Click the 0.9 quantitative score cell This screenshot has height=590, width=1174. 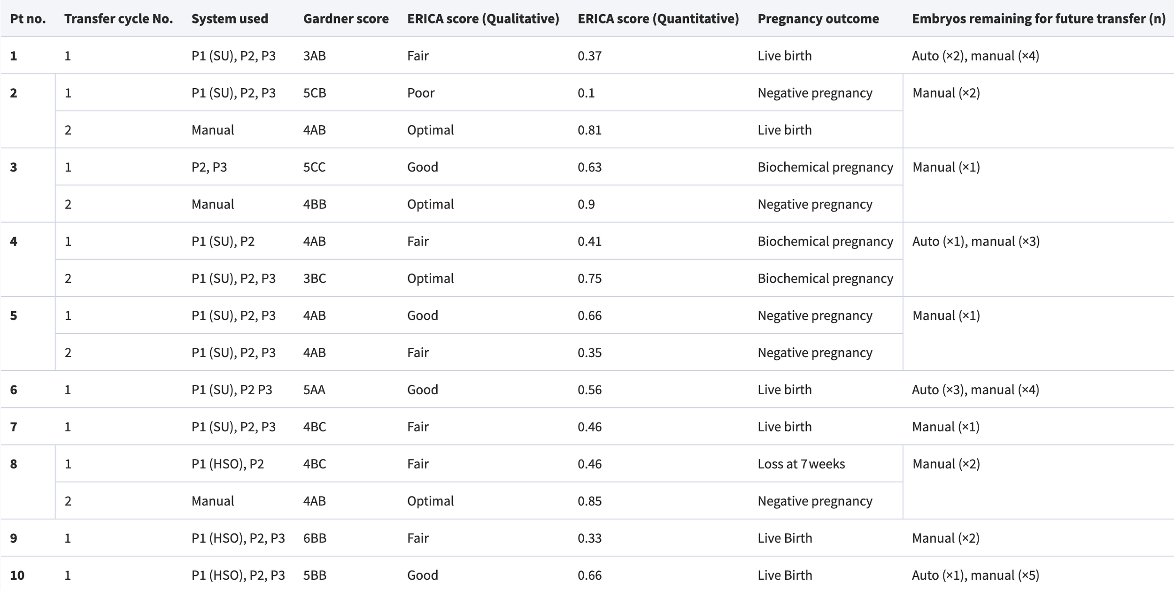(x=587, y=204)
